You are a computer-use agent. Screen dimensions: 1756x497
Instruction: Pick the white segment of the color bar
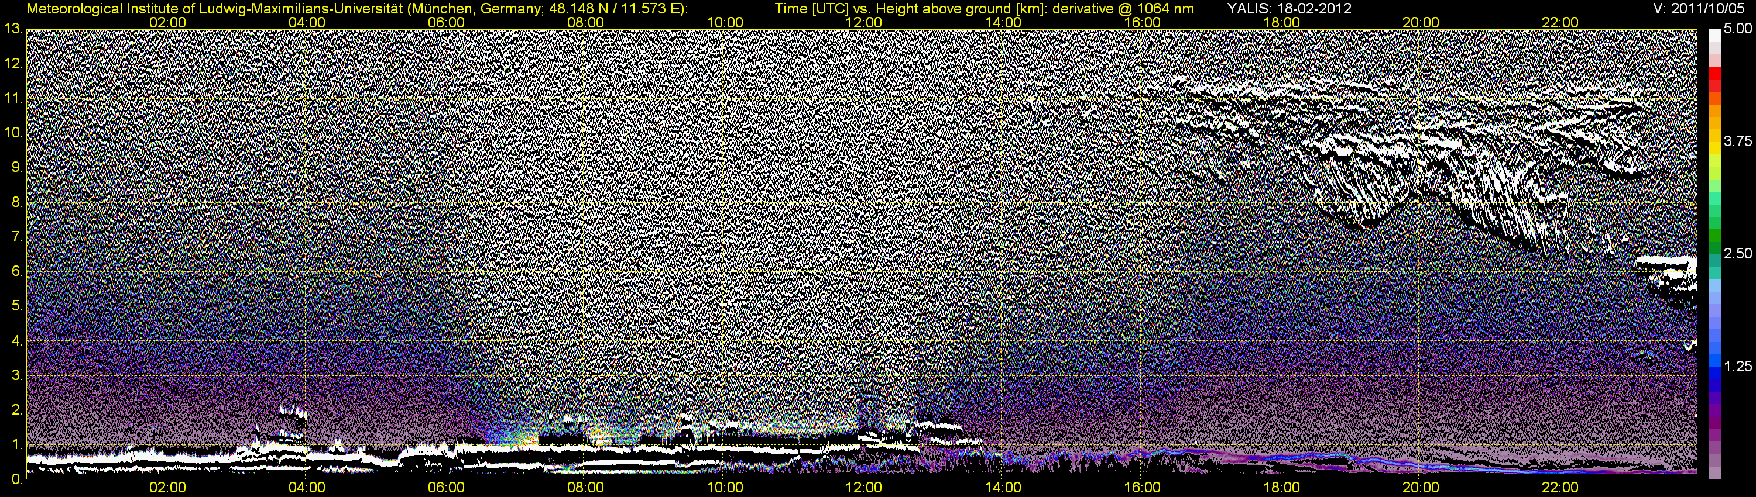click(x=1714, y=36)
